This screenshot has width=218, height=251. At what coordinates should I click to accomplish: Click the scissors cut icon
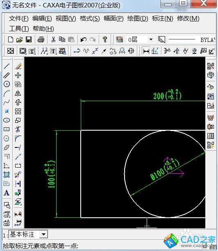(x=53, y=39)
